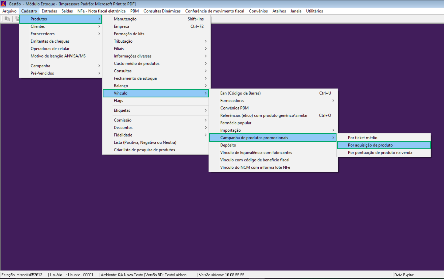Expand the Filiais submenu

point(156,49)
